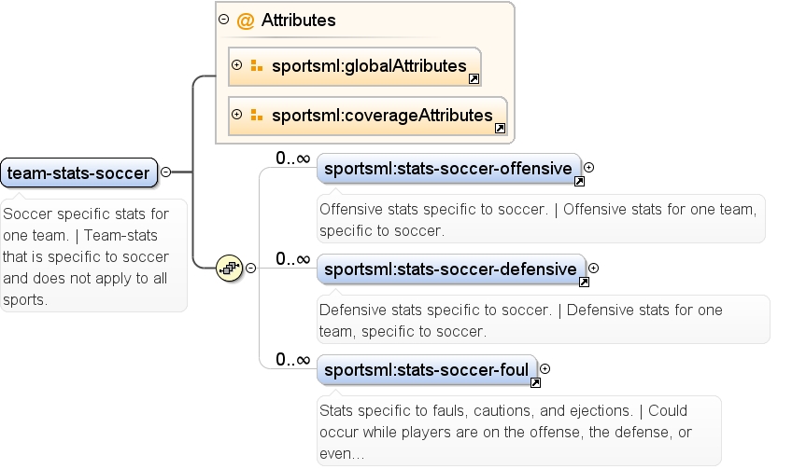Follow the reference arrow on stats-soccer-foul

click(535, 383)
